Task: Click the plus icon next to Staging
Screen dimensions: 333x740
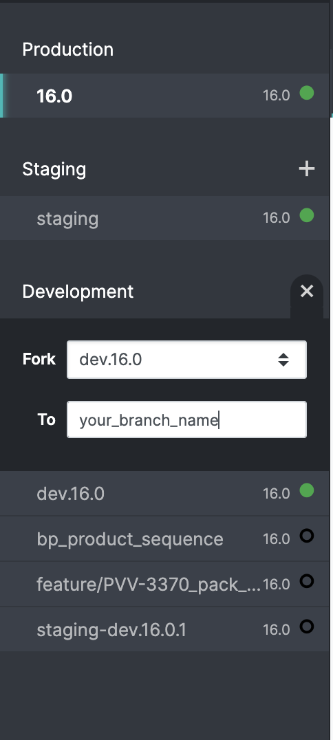Action: pos(307,168)
